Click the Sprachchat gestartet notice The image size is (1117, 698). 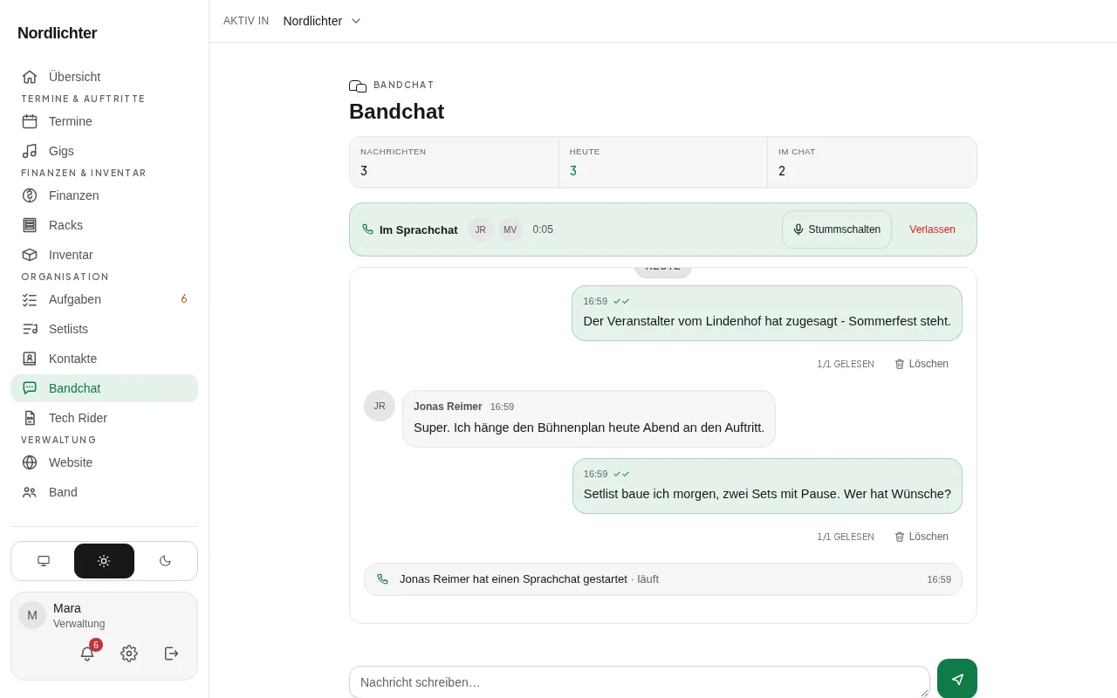(663, 579)
